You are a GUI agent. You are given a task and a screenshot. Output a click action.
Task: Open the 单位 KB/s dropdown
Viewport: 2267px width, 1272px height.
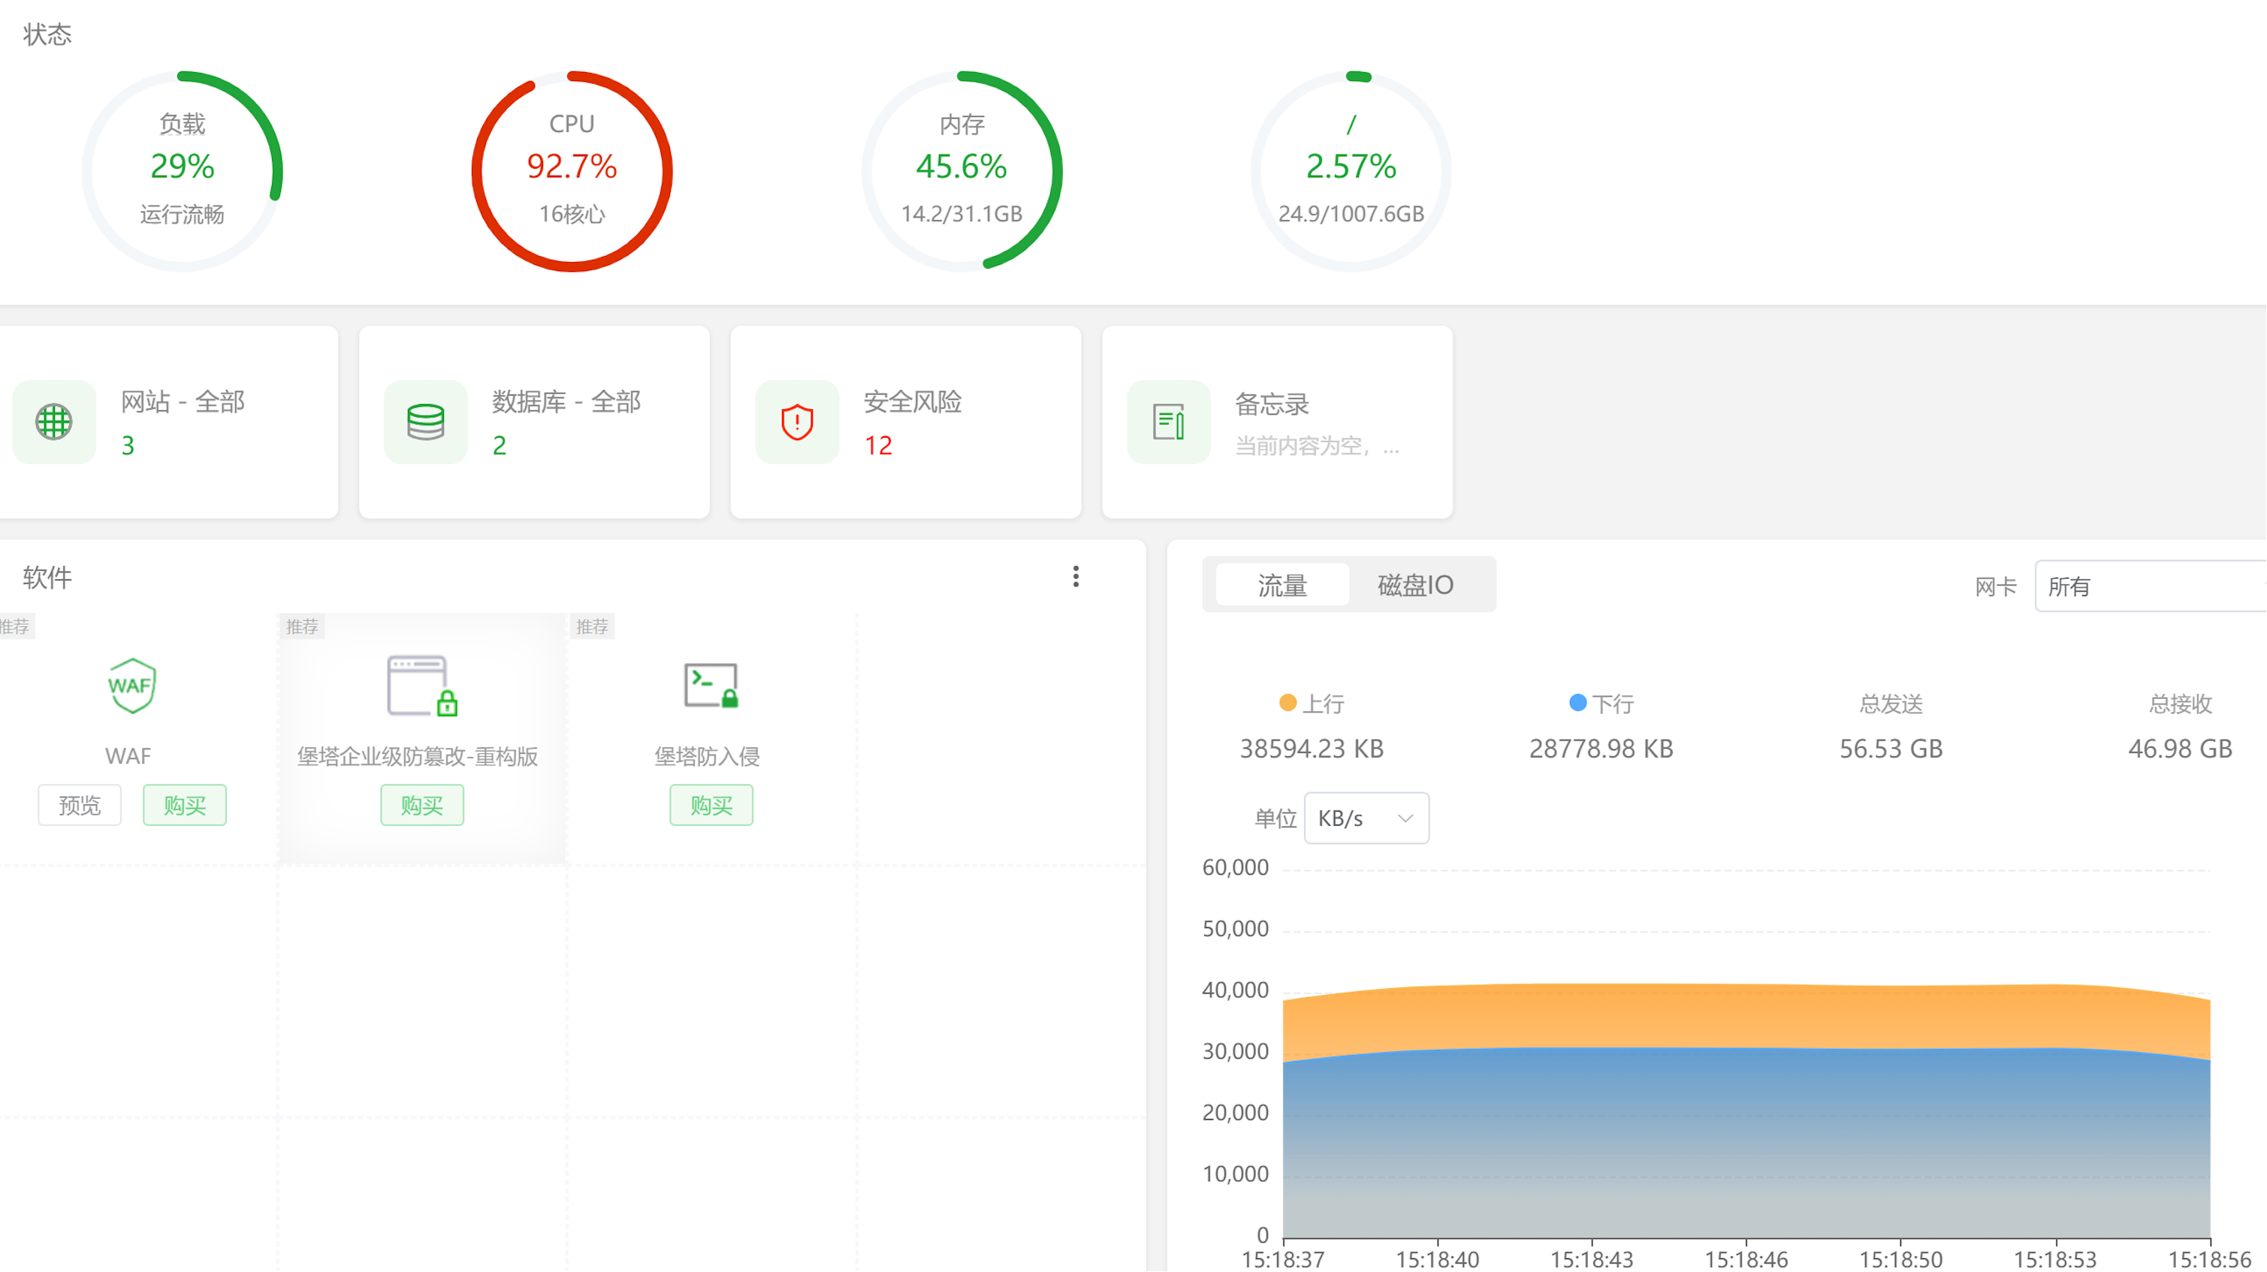[1366, 818]
